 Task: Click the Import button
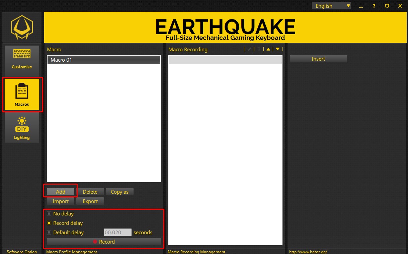[61, 201]
